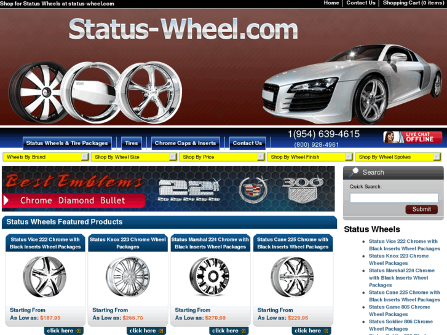Click the Status Vice 222 wheel image
The height and width of the screenshot is (335, 447).
coord(45,277)
